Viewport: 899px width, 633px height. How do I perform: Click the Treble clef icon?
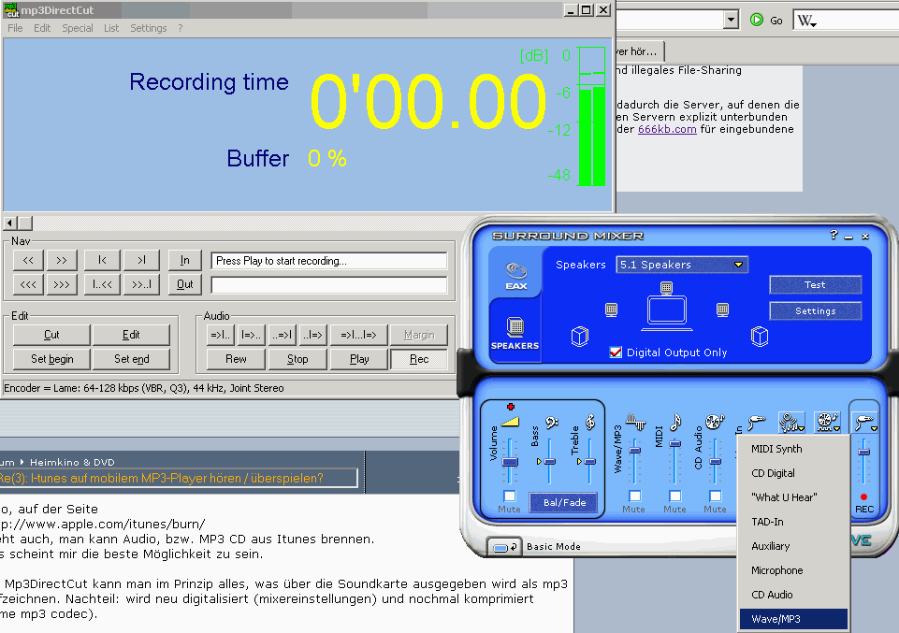590,423
